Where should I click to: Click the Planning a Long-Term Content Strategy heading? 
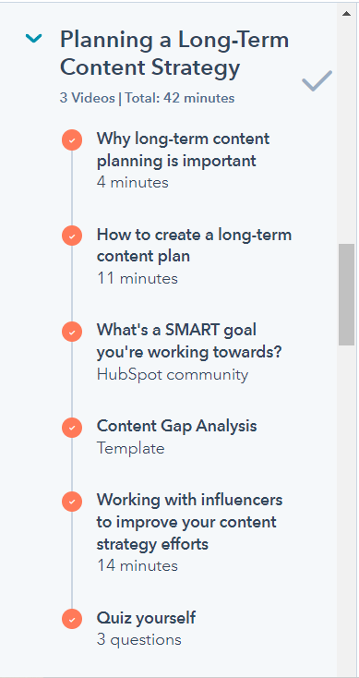pyautogui.click(x=174, y=54)
